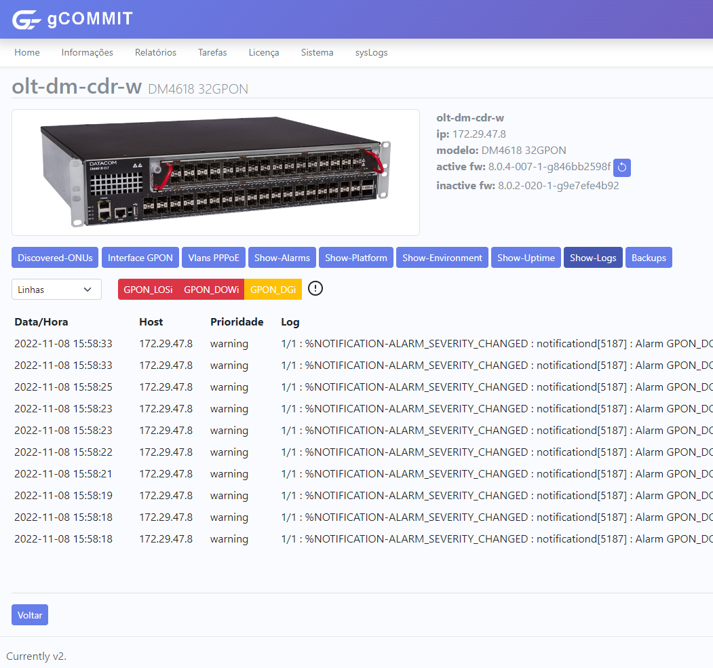
Task: Show the Interface GPON view
Action: click(140, 258)
